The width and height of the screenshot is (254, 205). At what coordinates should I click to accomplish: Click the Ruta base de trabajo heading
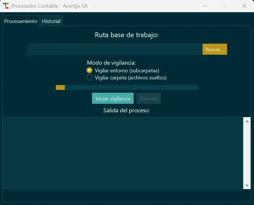click(127, 35)
